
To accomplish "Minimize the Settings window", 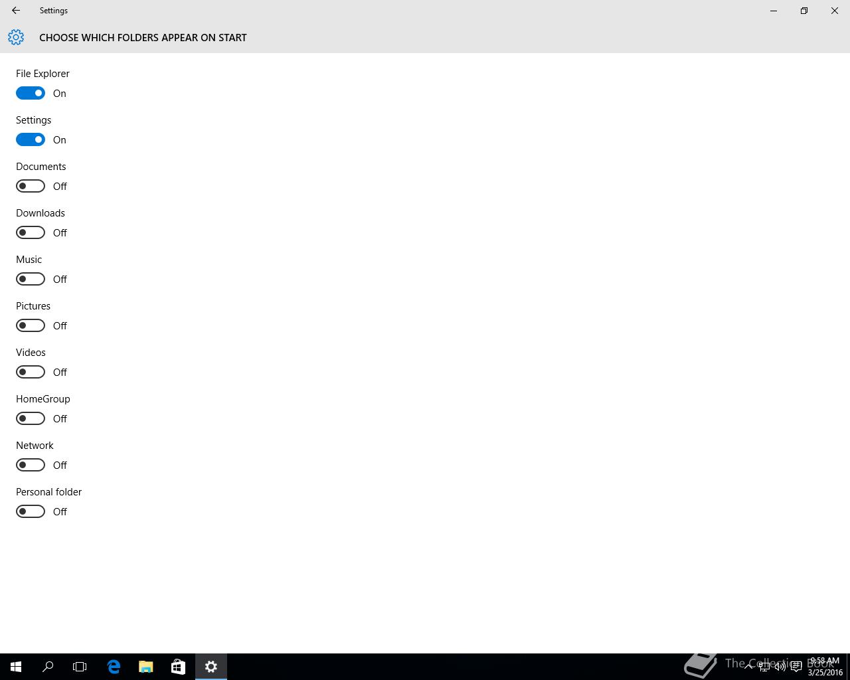I will [x=774, y=11].
